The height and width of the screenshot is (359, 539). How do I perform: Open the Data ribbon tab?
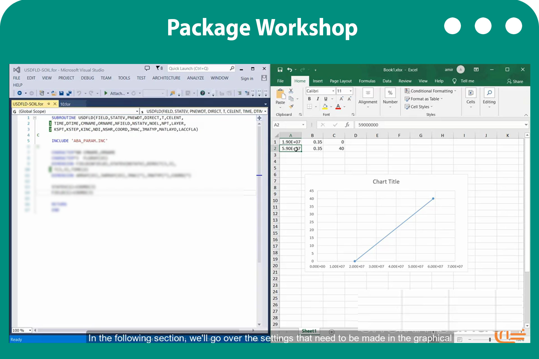click(387, 81)
